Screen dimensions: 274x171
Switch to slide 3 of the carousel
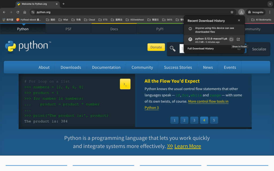[194, 120]
